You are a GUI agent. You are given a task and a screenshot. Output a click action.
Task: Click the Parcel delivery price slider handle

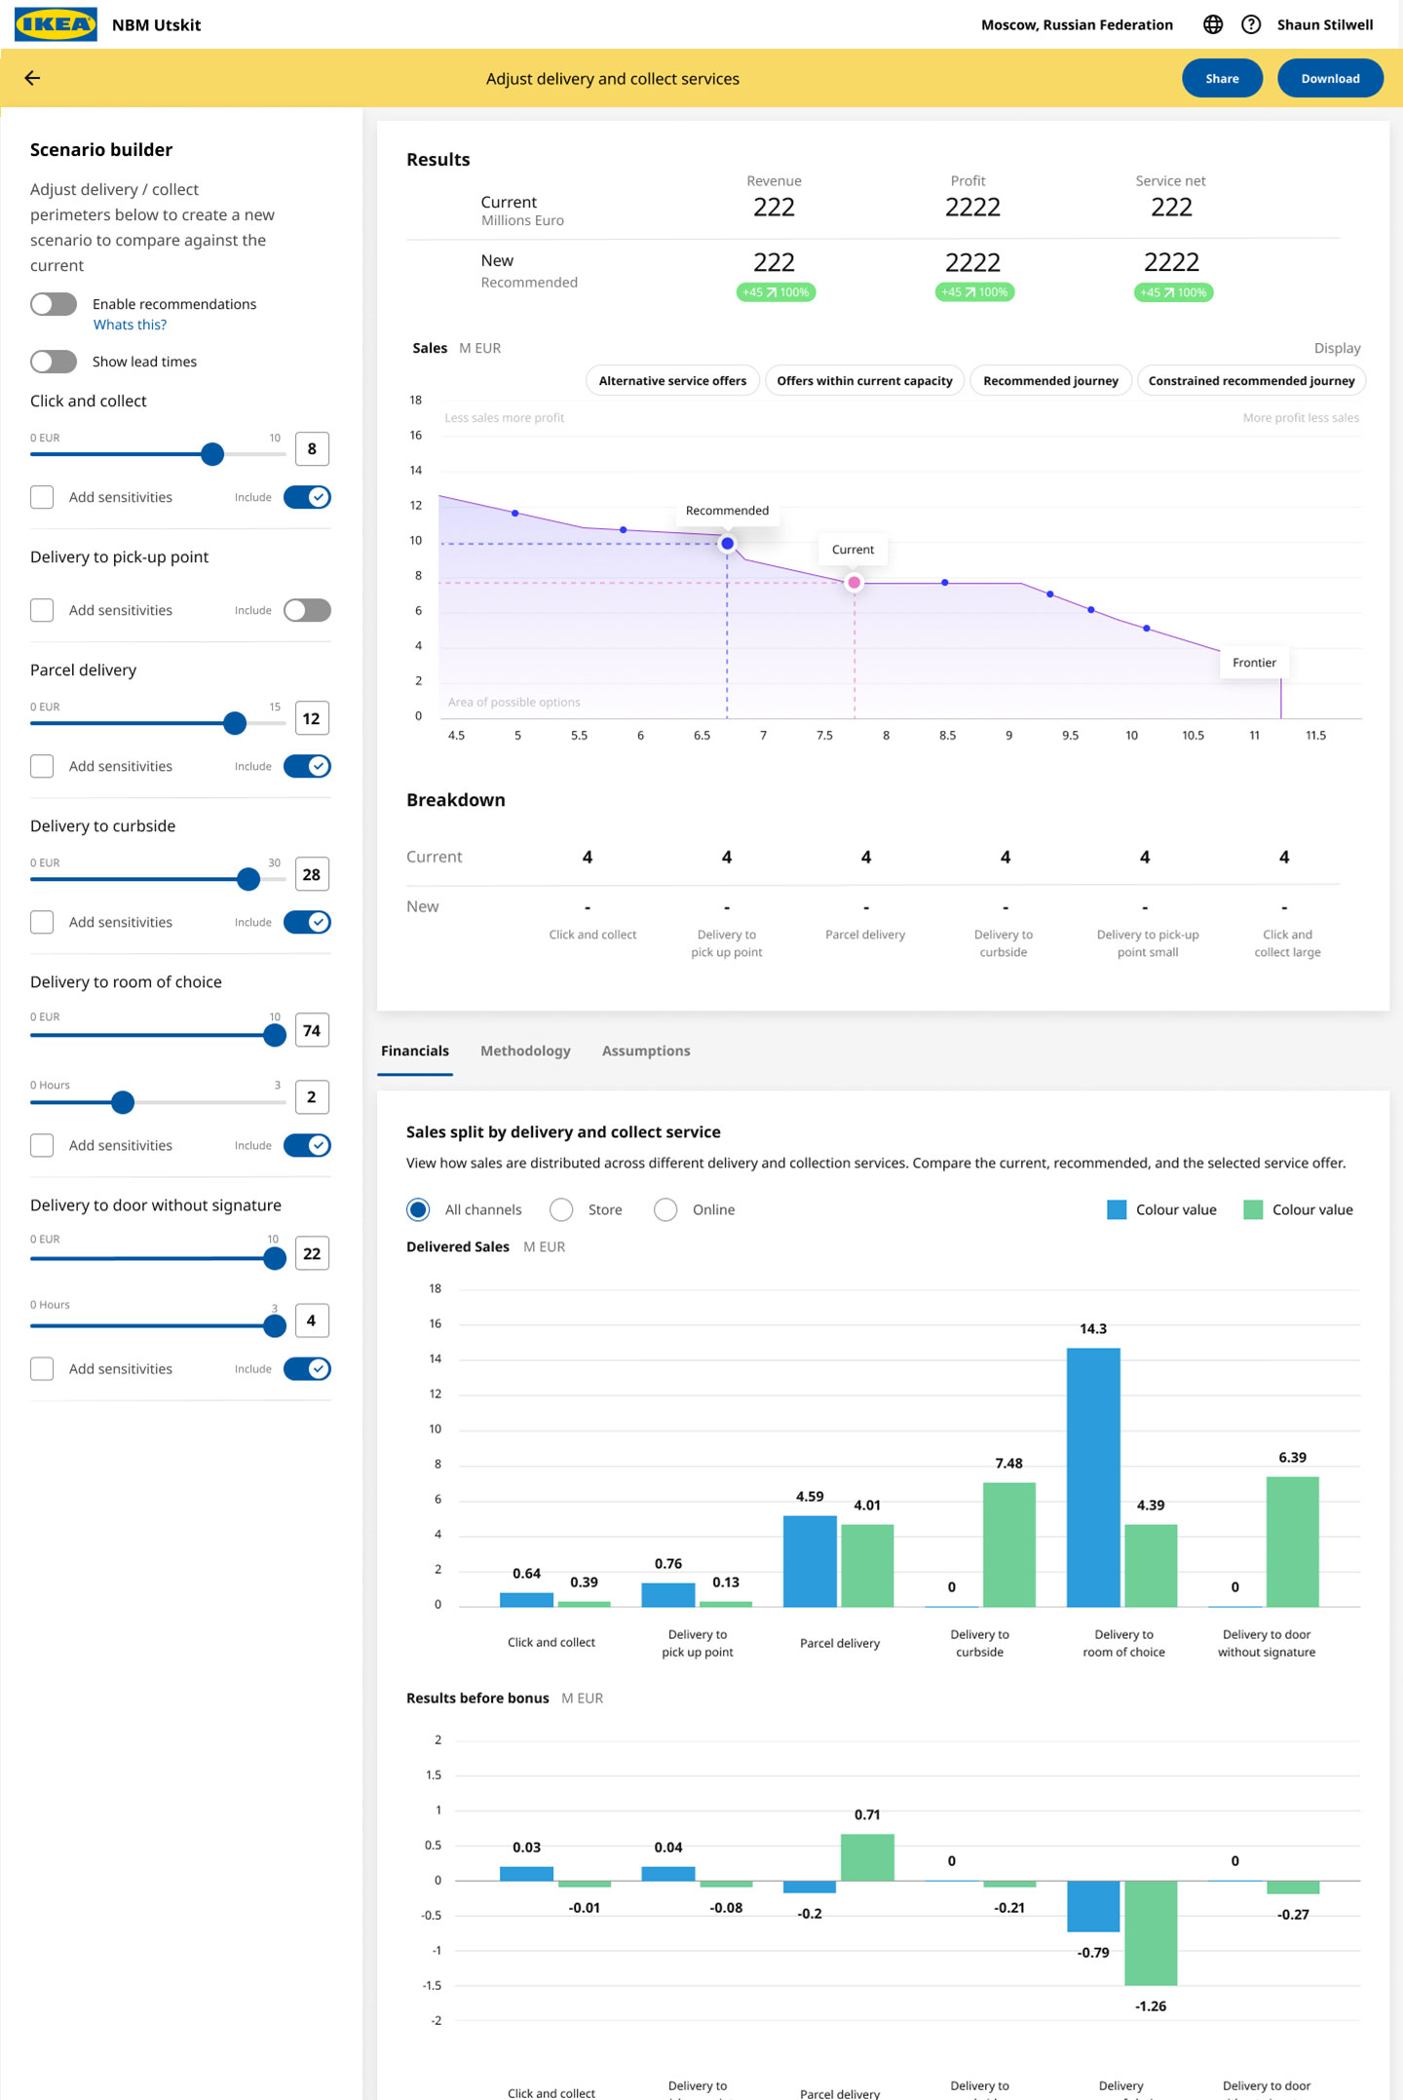point(235,723)
